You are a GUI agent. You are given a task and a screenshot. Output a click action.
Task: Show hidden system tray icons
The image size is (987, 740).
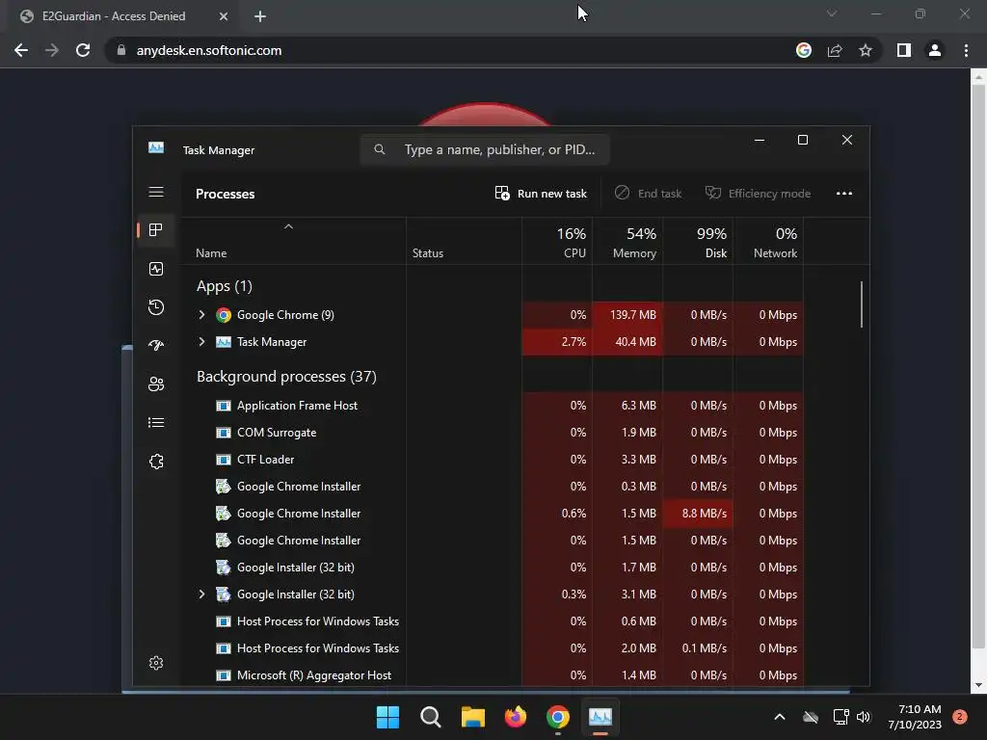pos(779,717)
